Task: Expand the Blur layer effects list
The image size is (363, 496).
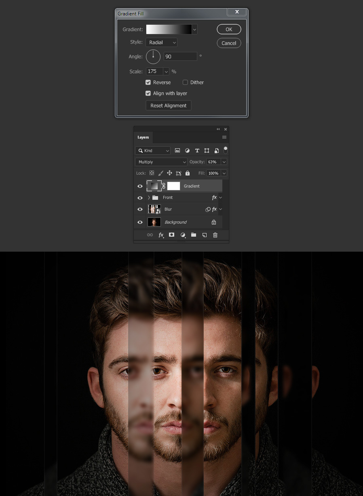Action: 220,210
